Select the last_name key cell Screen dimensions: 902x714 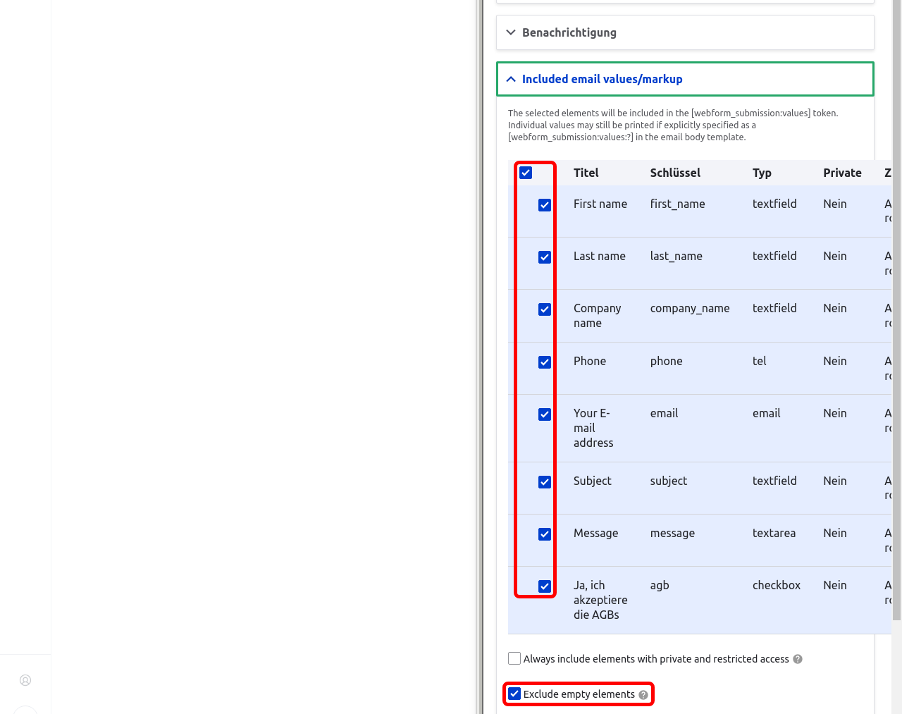click(676, 256)
